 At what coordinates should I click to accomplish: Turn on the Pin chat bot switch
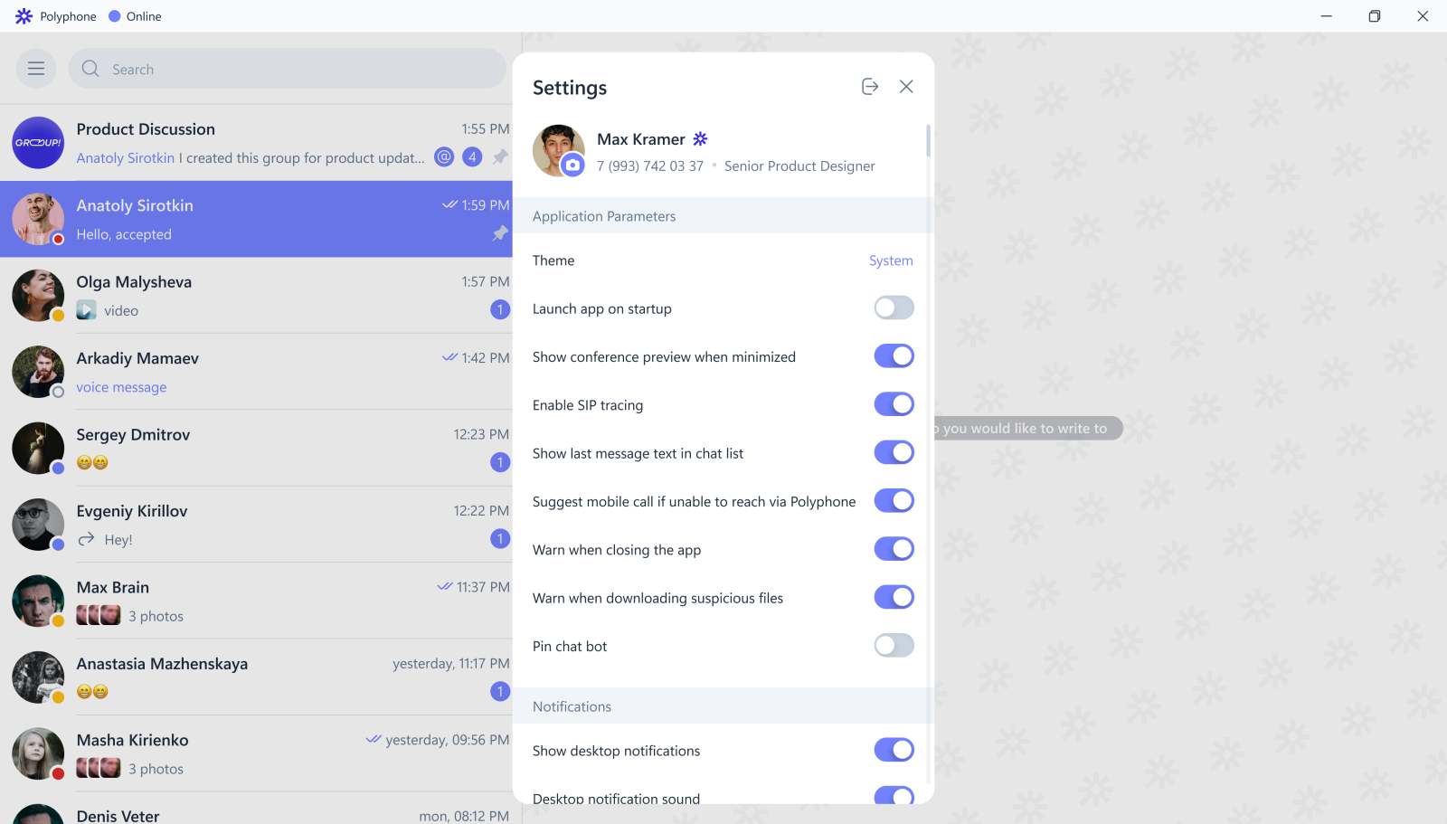894,646
